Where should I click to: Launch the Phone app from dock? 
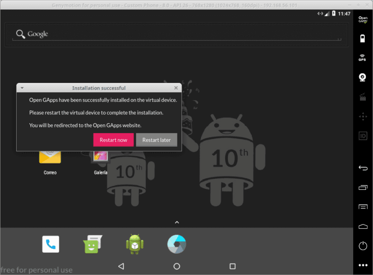click(x=50, y=244)
